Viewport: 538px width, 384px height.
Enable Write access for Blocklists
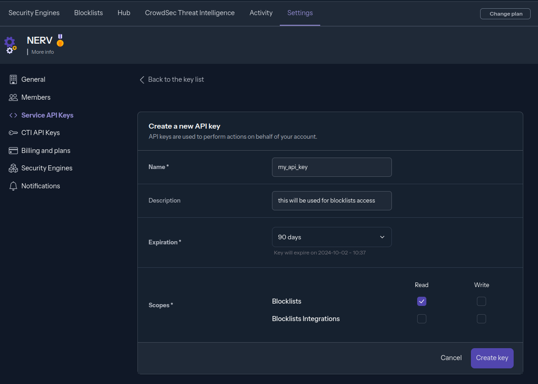point(481,301)
